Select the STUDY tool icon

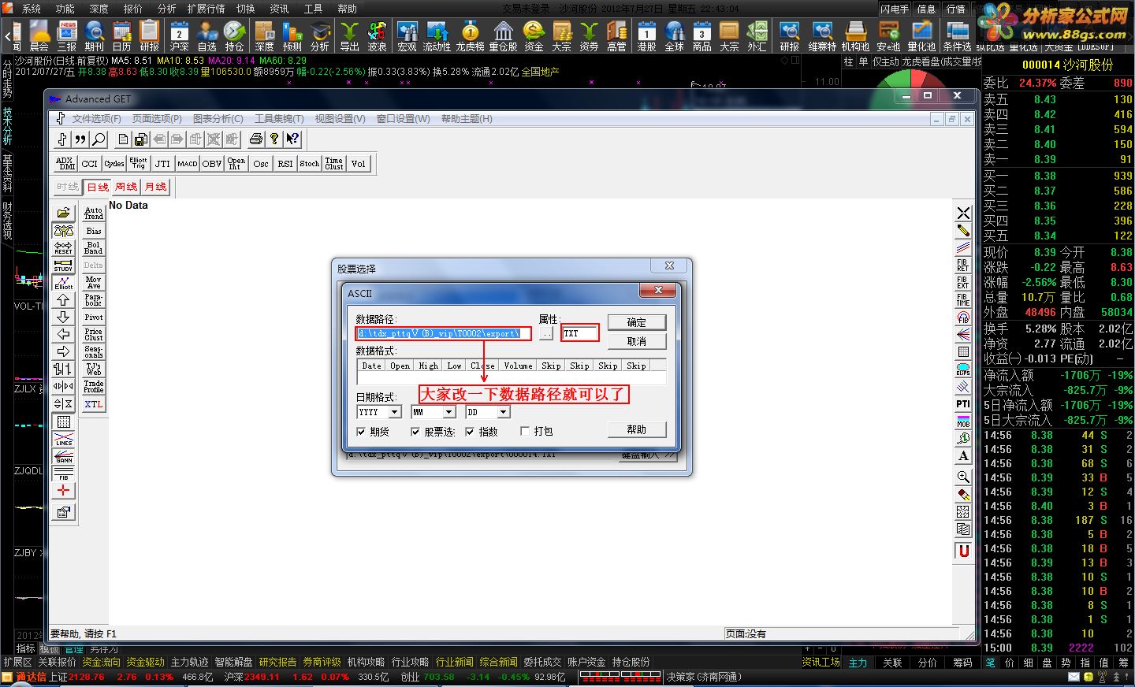64,265
